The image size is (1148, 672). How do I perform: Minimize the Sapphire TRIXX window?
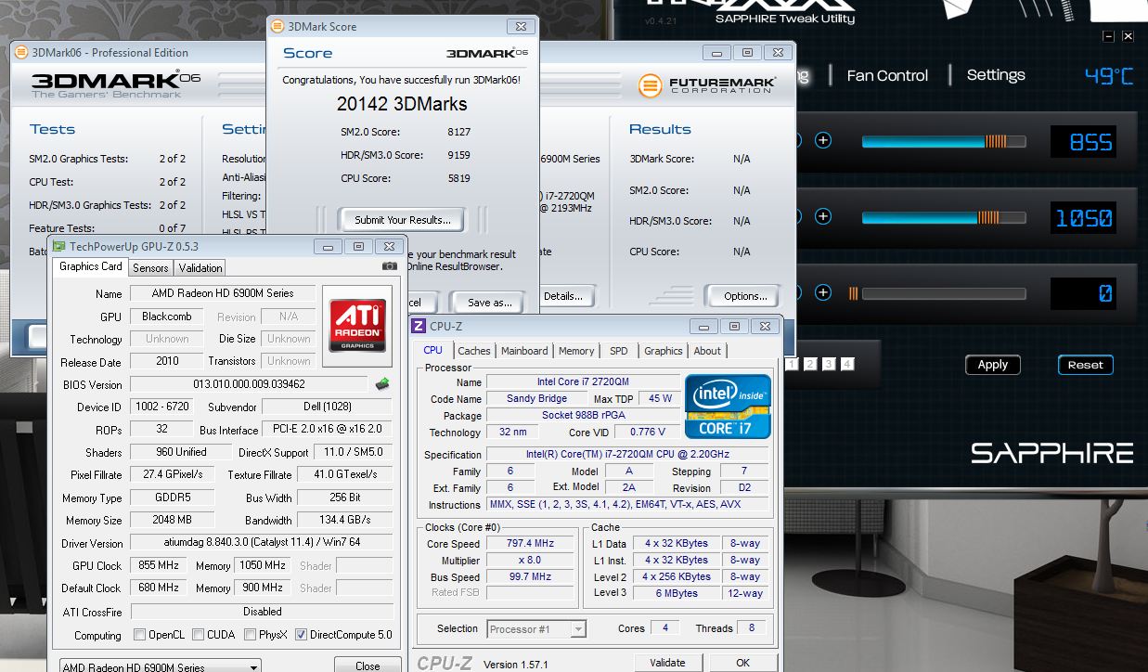[1108, 36]
